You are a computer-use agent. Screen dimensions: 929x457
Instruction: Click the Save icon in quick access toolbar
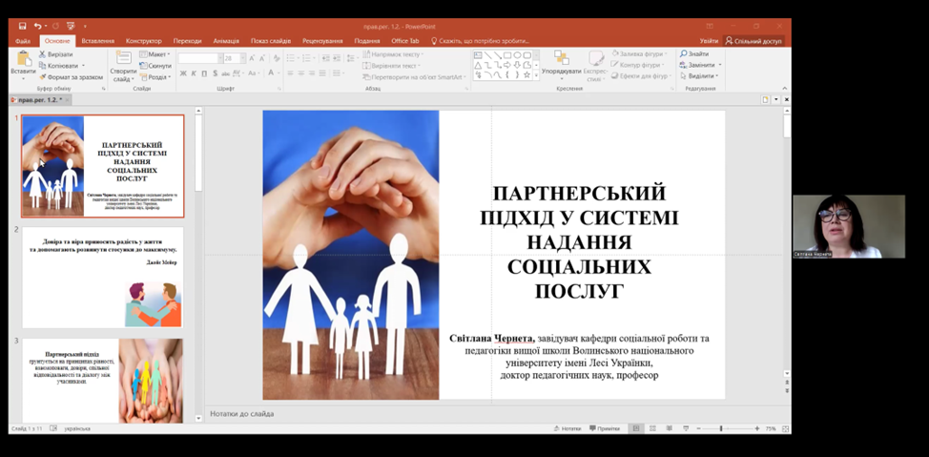coord(22,26)
